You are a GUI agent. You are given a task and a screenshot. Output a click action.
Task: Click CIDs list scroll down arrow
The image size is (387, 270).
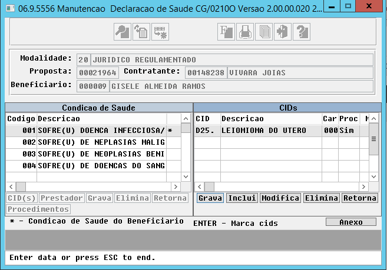[x=373, y=176]
